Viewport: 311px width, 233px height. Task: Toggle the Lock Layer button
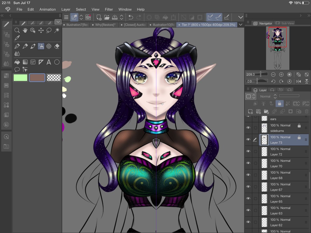point(279,104)
